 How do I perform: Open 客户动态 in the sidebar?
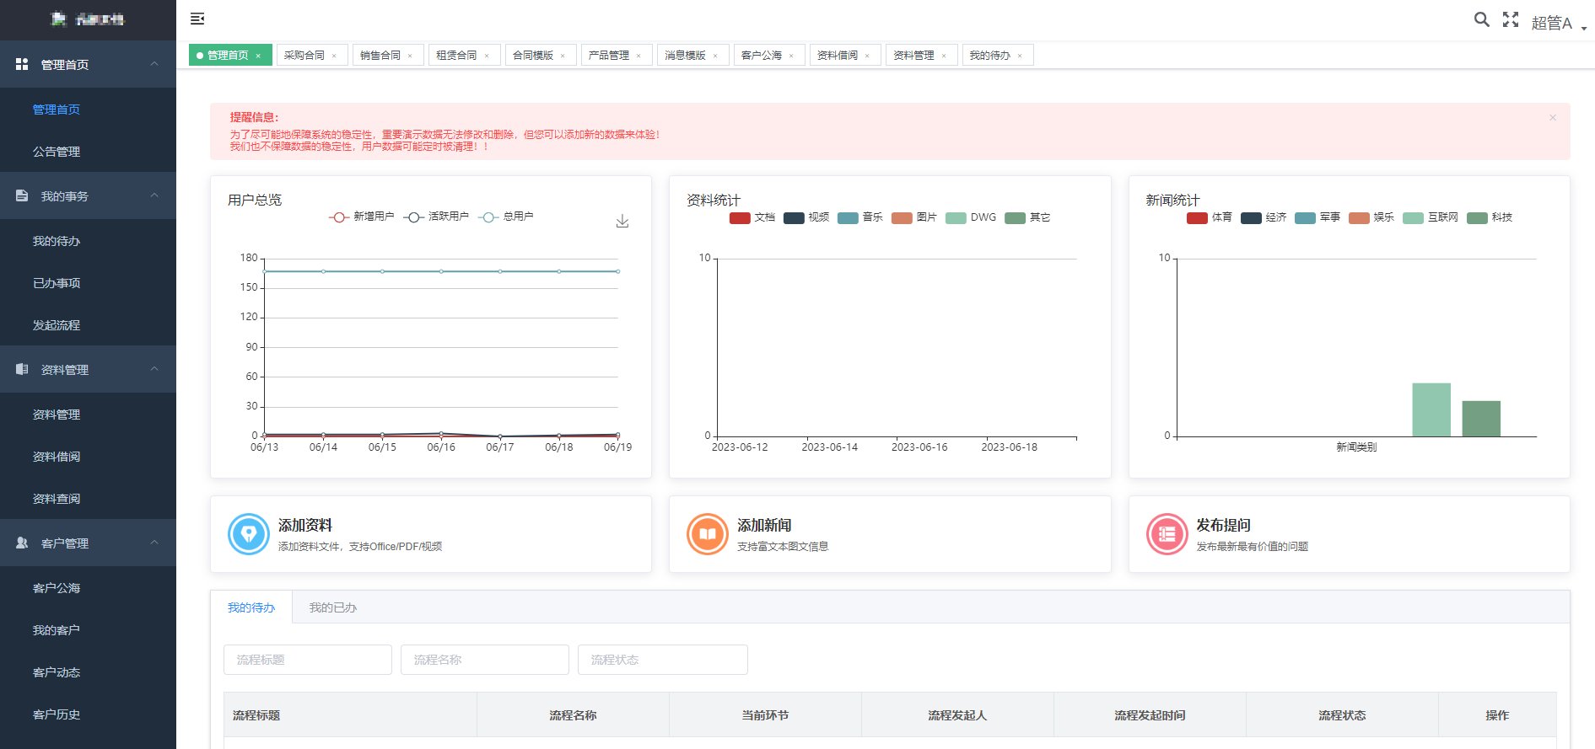pyautogui.click(x=88, y=672)
